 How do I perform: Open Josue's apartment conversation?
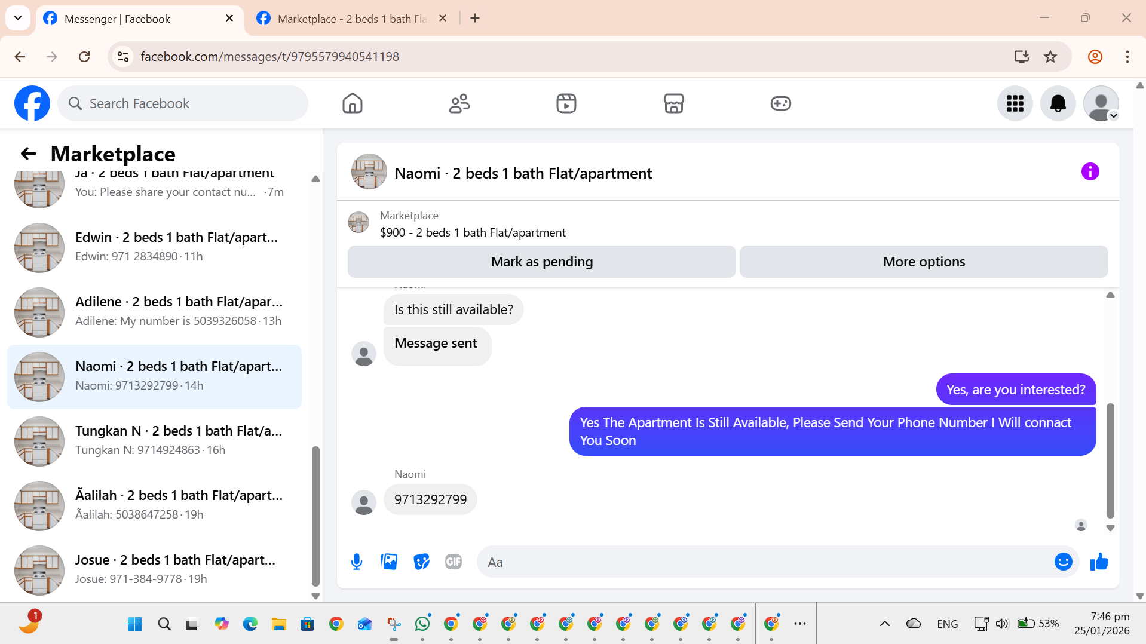tap(154, 570)
